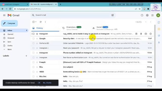162x91 pixels.
Task: Star the Ritu Das Hello email
Action: tap(37, 77)
